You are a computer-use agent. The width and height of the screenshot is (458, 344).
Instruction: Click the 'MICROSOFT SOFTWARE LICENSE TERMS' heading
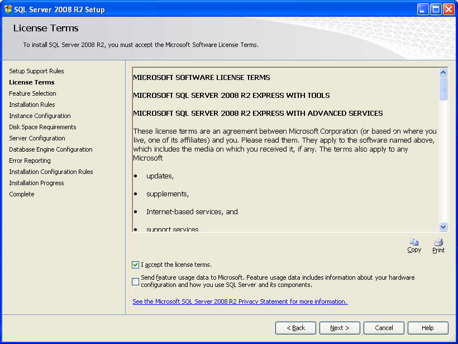(x=202, y=78)
